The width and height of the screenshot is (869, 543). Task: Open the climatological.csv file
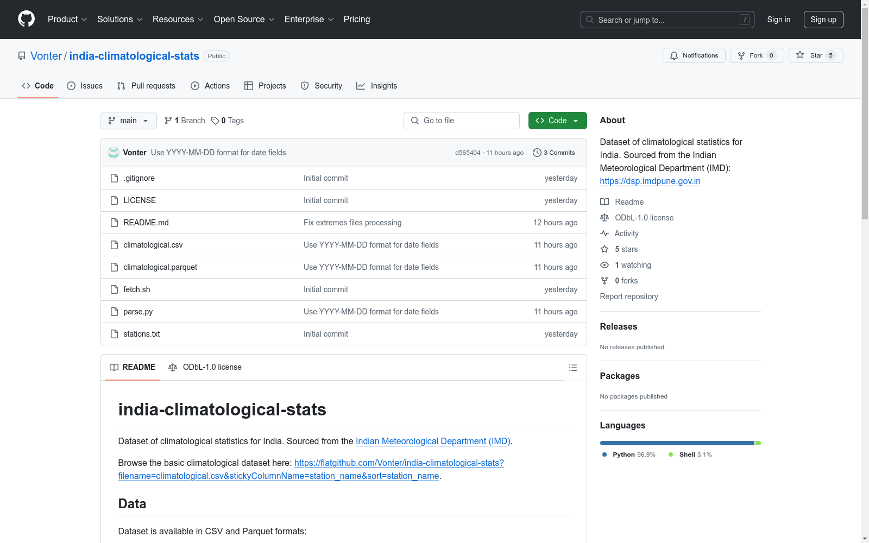(x=153, y=245)
